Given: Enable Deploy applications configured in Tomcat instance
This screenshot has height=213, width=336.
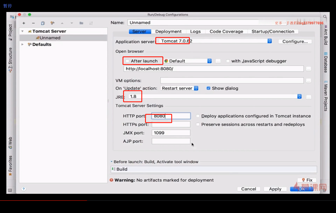Looking at the screenshot, I should [198, 116].
